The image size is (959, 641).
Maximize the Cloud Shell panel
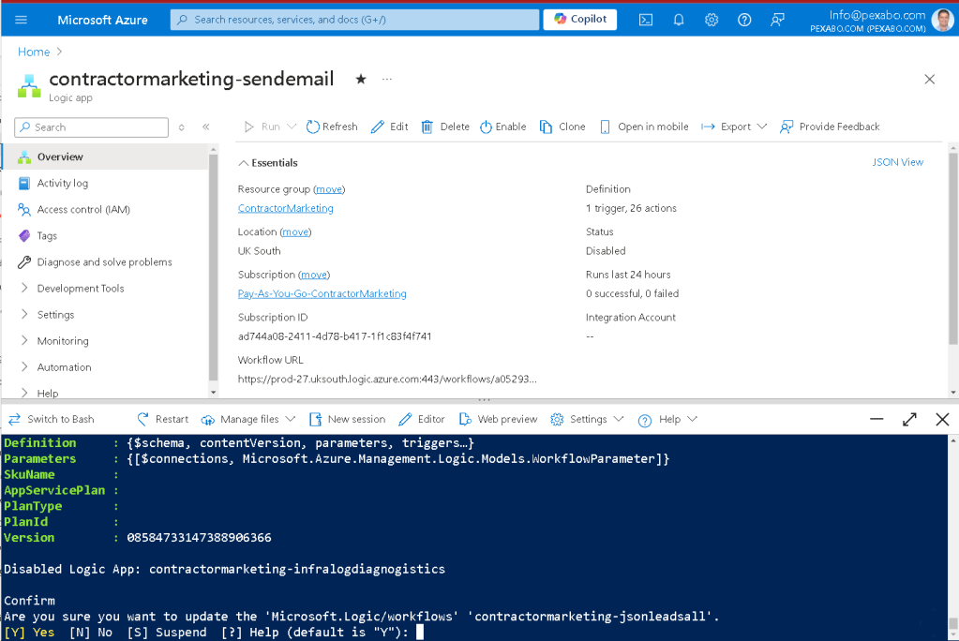909,419
